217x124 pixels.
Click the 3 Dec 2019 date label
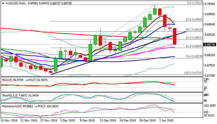(68, 121)
